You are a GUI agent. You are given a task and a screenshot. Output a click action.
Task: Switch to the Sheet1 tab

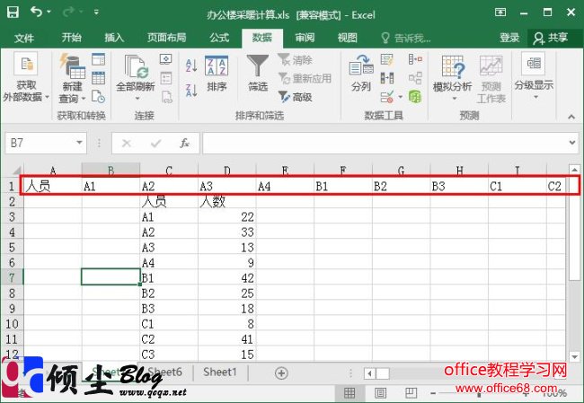pos(220,372)
